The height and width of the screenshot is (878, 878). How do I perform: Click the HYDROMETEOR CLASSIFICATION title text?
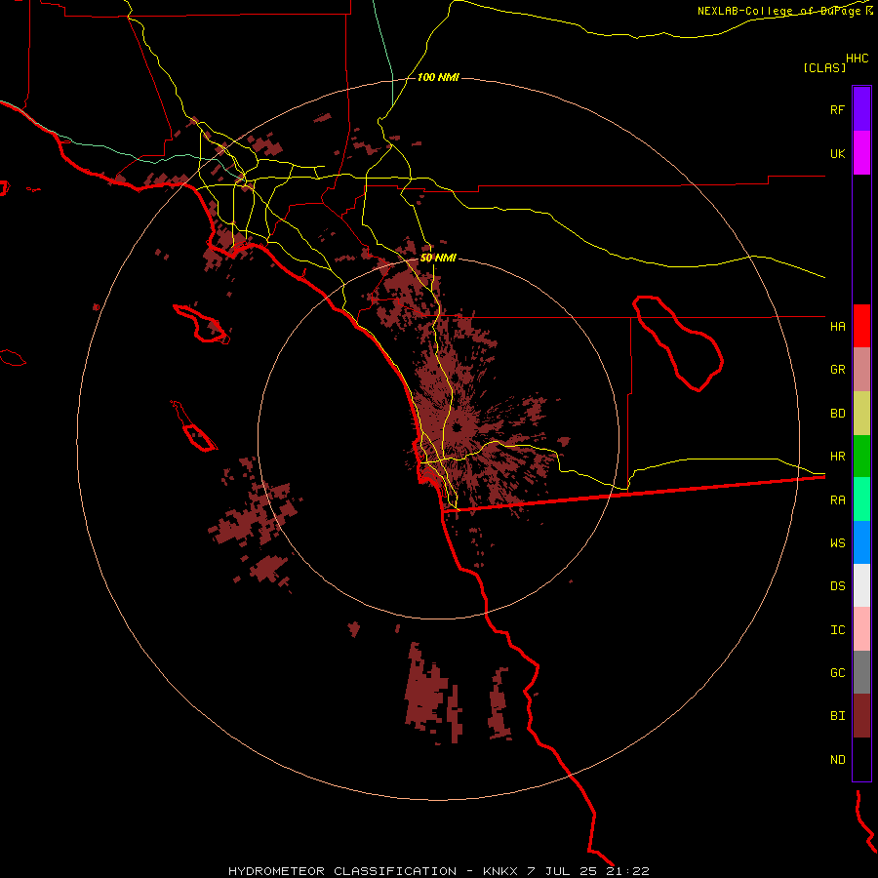tap(342, 871)
